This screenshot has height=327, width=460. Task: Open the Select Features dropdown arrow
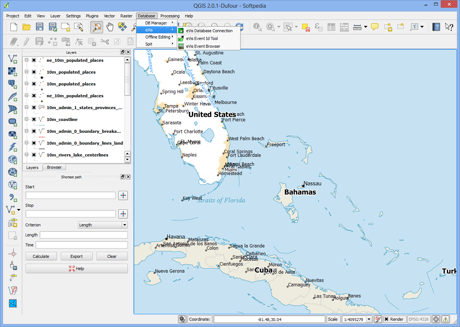pyautogui.click(x=296, y=27)
